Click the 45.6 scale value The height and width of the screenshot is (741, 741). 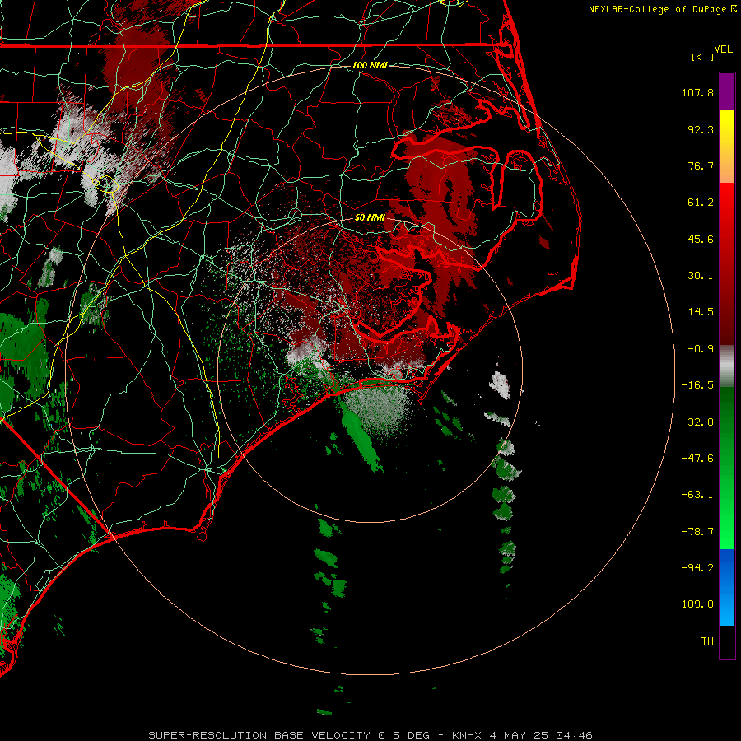point(701,239)
